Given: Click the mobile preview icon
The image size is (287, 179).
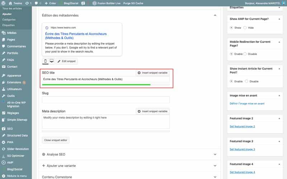Looking at the screenshot, I should click(46, 61).
